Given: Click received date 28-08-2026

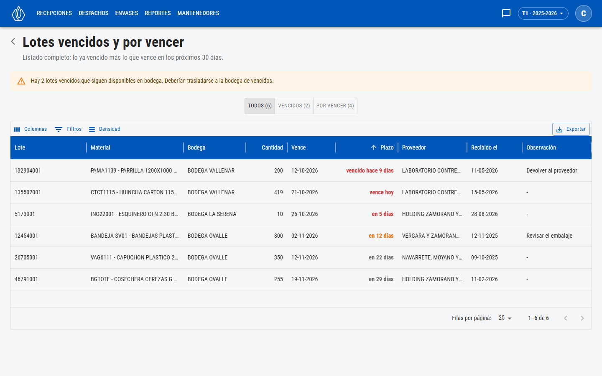Looking at the screenshot, I should tap(485, 214).
